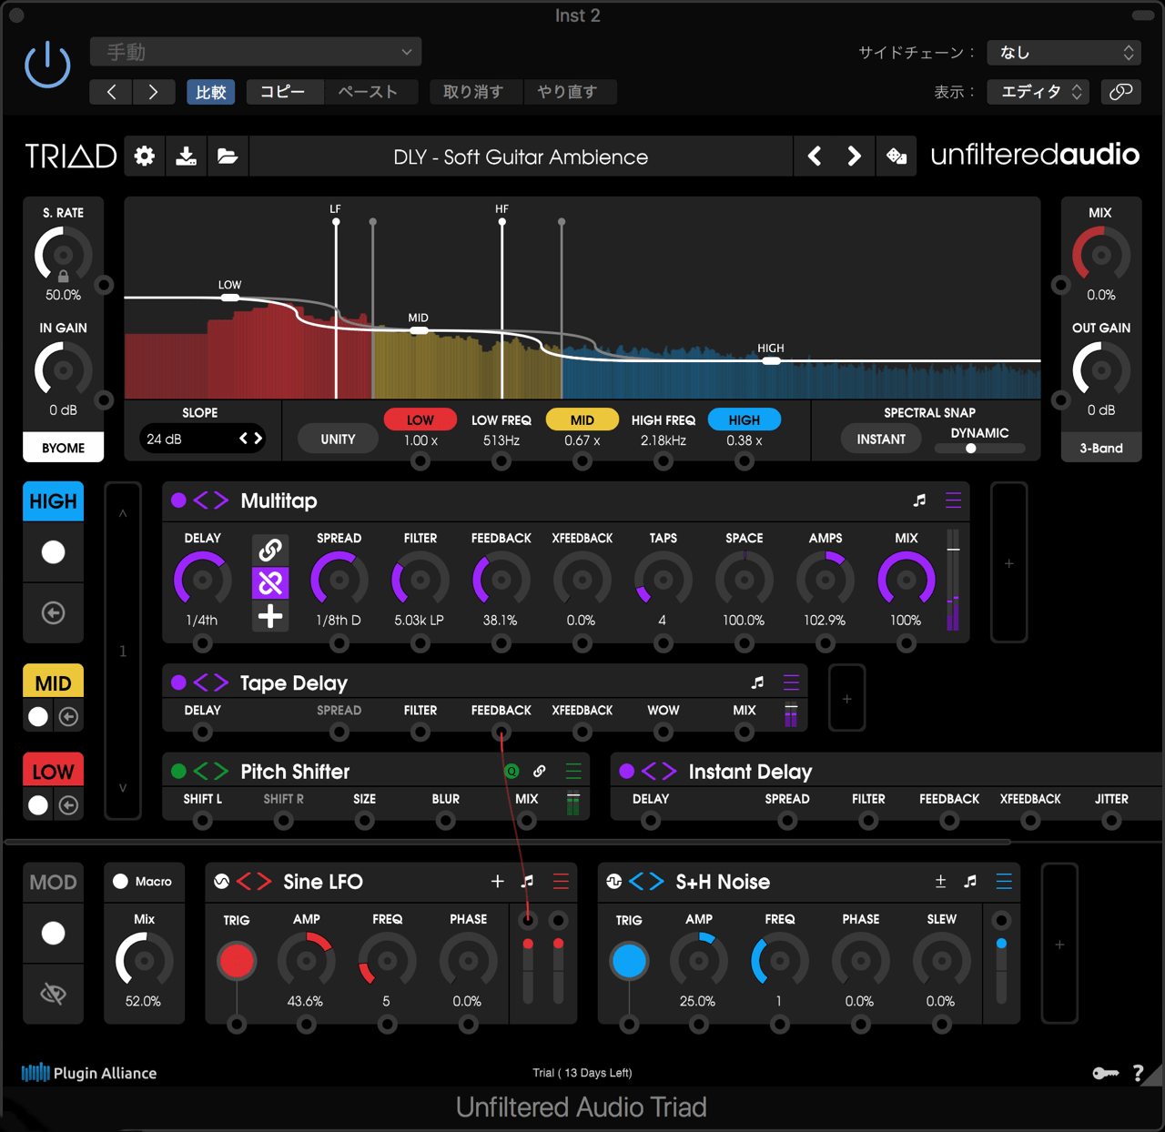
Task: Click the unlink icon in Multitap
Action: click(270, 582)
